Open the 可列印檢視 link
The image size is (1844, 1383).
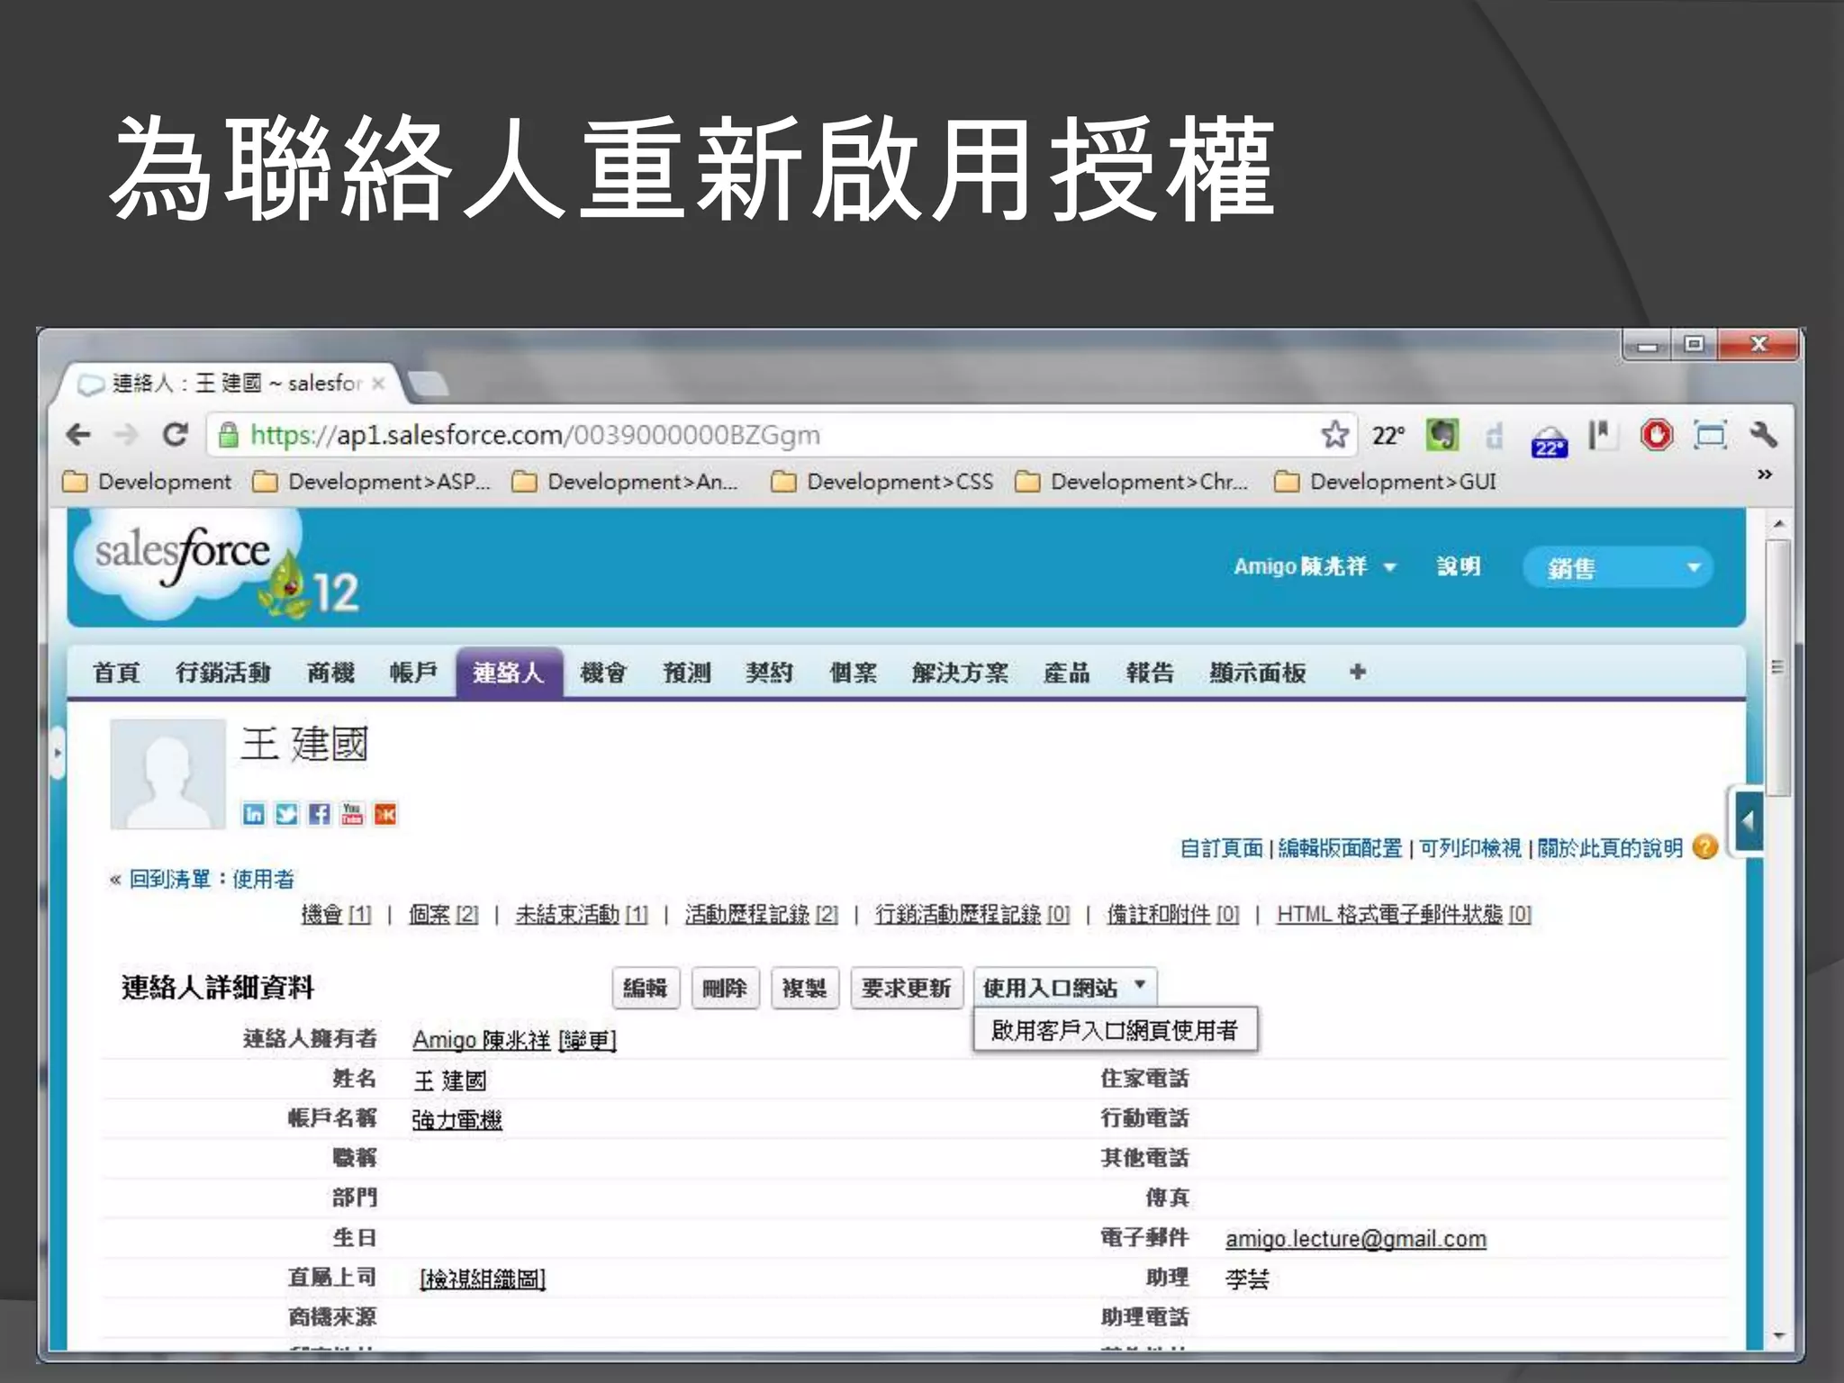[x=1469, y=848]
